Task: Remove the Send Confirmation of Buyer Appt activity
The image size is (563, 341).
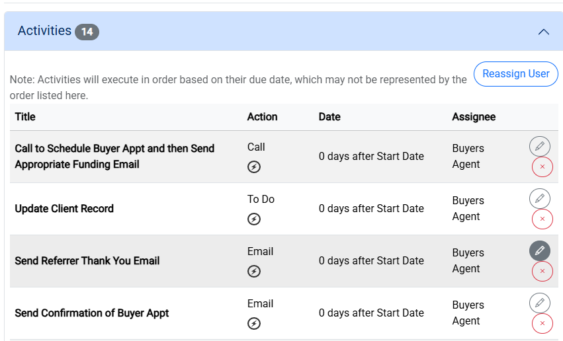Action: tap(542, 323)
